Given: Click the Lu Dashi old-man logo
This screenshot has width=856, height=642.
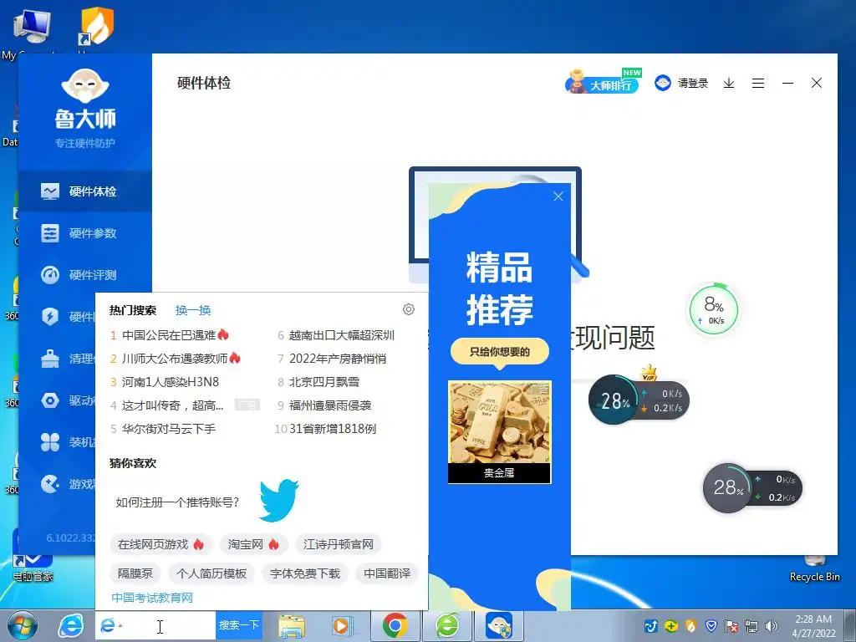Looking at the screenshot, I should [85, 86].
